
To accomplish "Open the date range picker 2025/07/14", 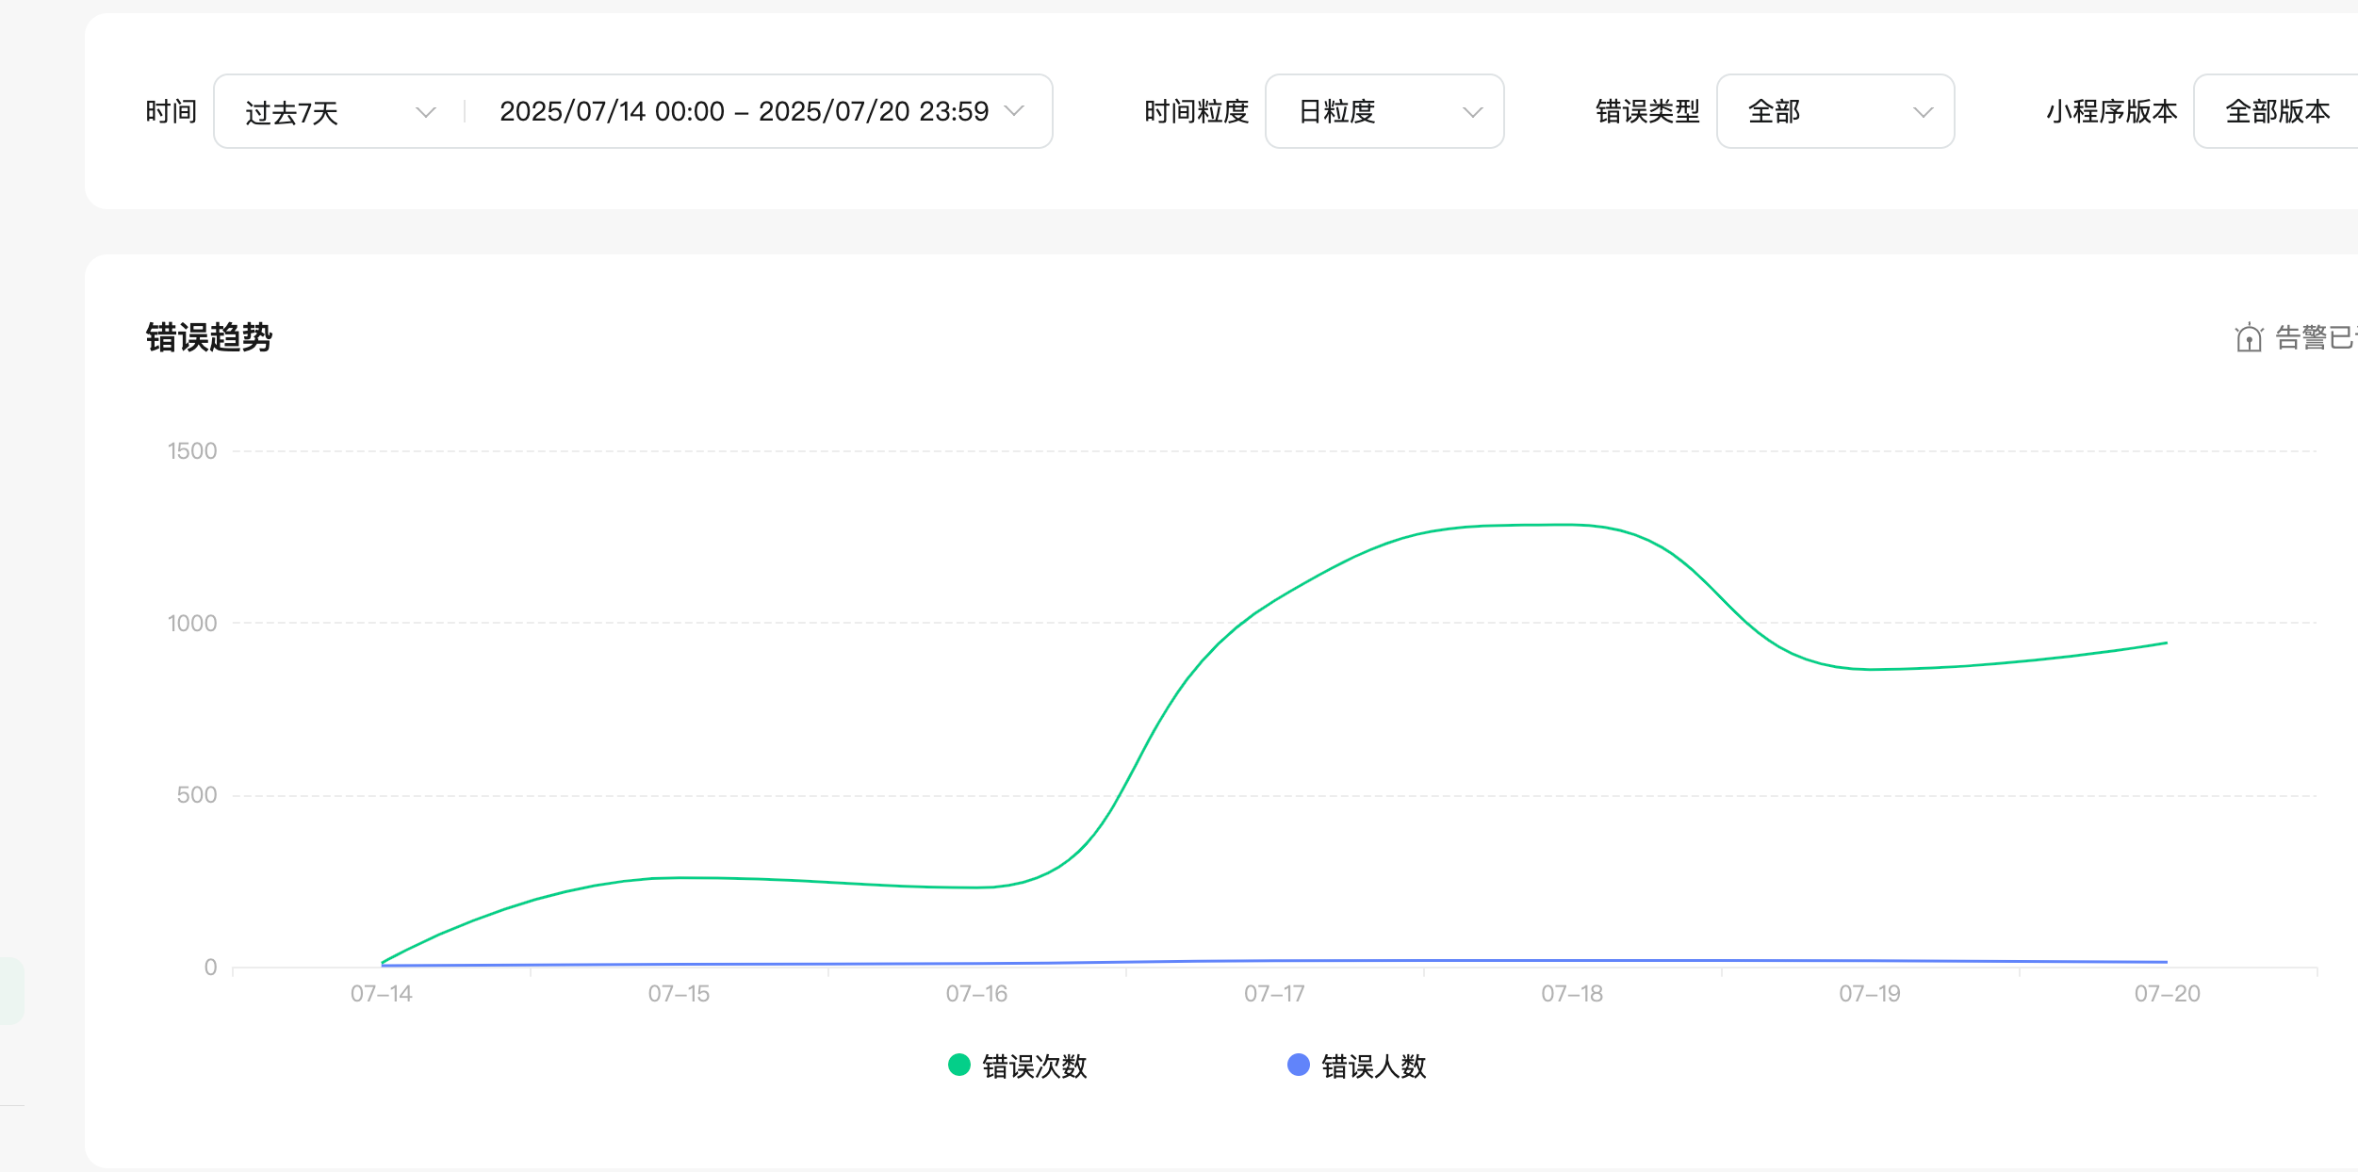I will [744, 112].
